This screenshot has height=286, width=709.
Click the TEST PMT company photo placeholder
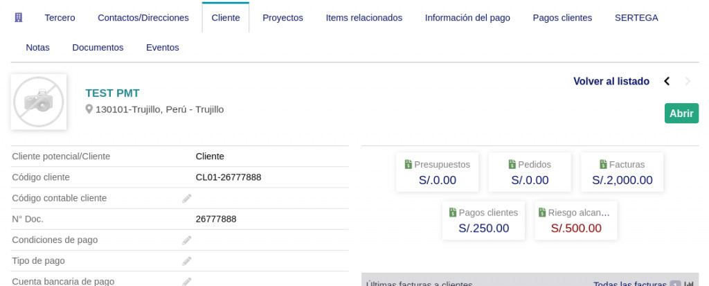(x=39, y=102)
